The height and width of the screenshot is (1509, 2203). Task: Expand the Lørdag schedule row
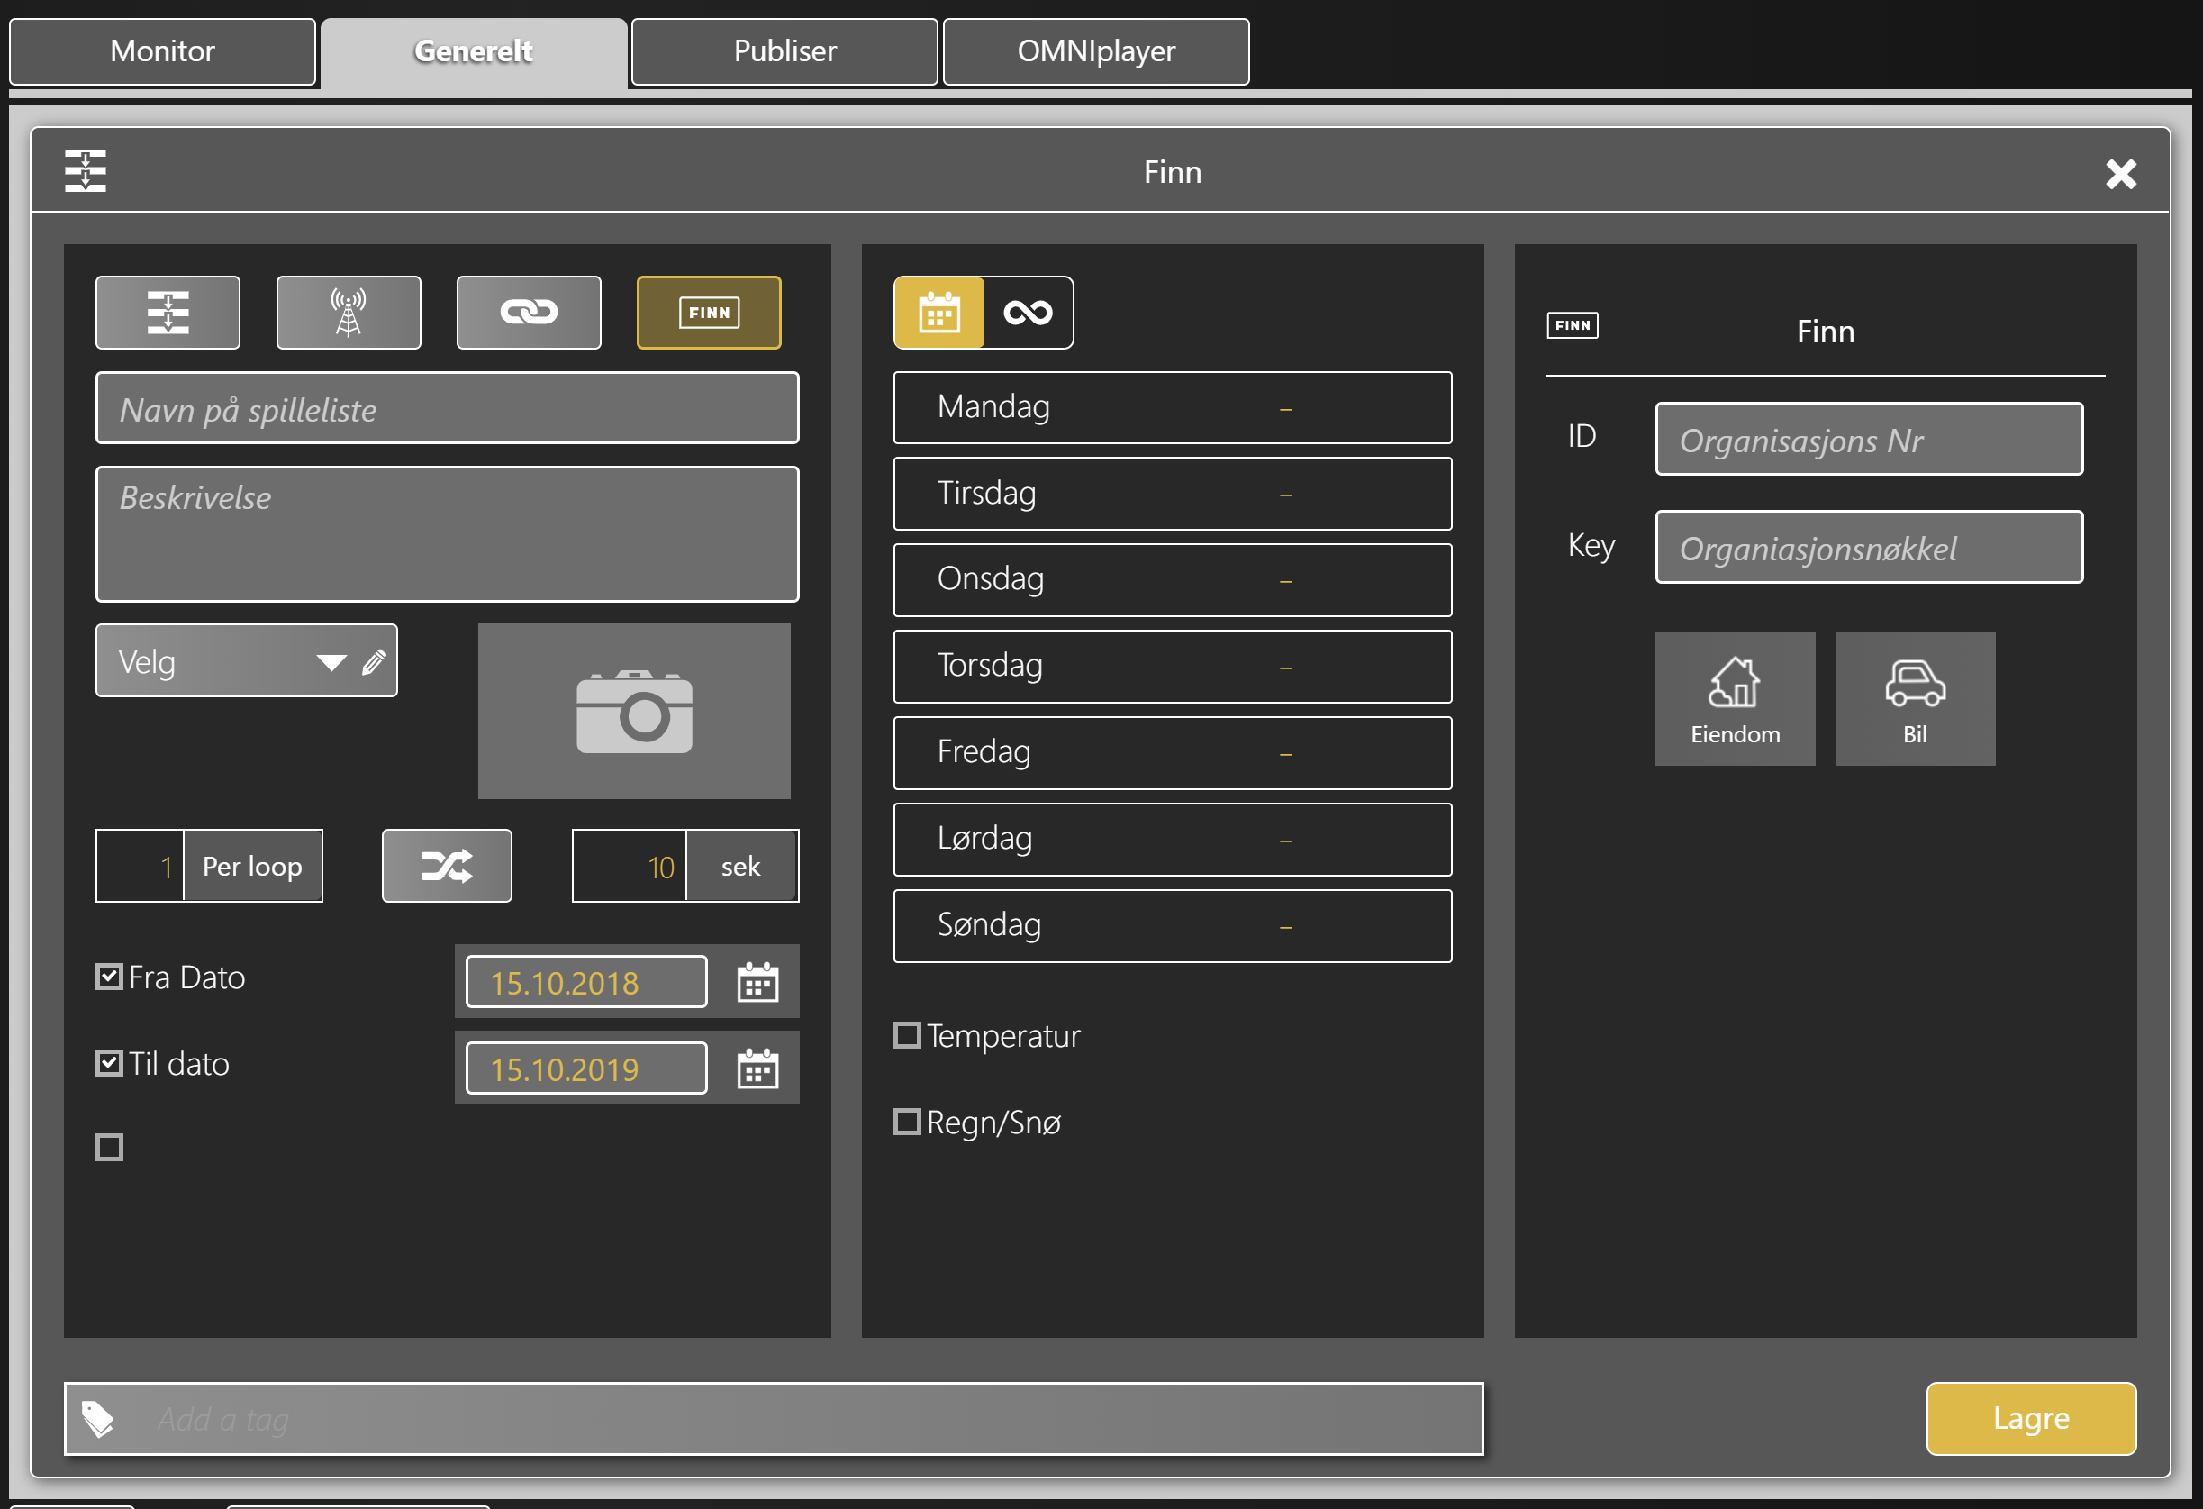[x=1173, y=840]
